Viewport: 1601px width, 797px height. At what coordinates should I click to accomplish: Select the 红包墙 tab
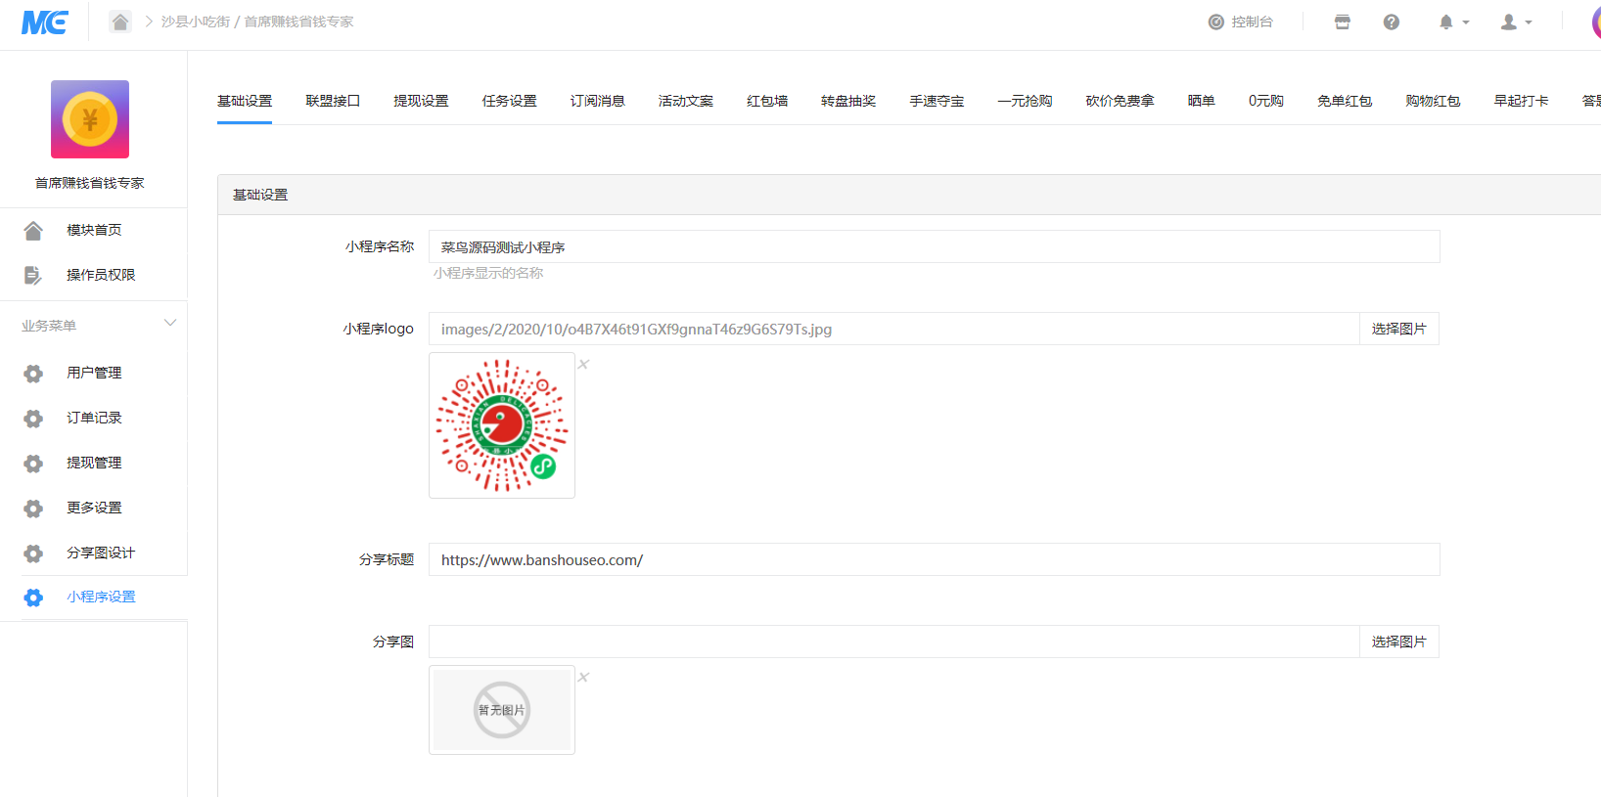(x=767, y=101)
